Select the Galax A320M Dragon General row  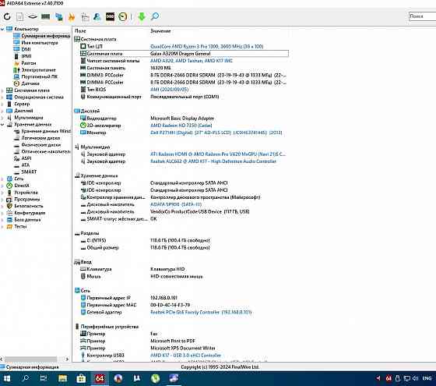tap(184, 54)
